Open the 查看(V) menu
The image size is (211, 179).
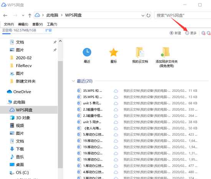coord(38,24)
